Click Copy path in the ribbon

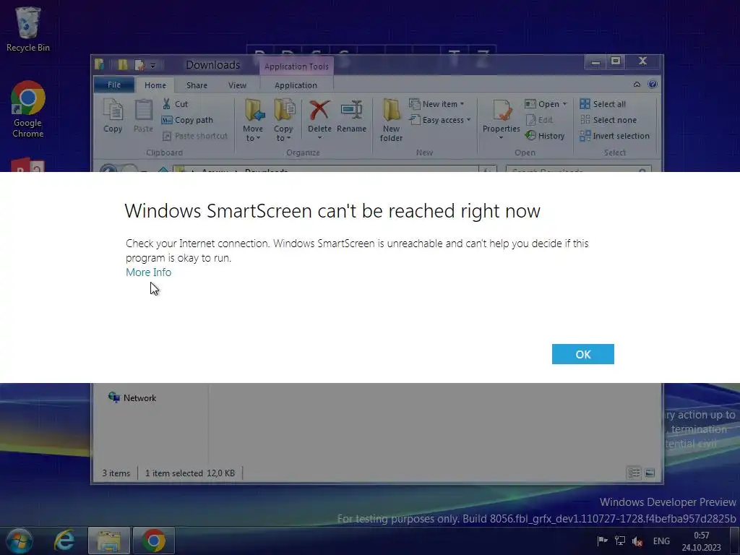click(x=187, y=120)
